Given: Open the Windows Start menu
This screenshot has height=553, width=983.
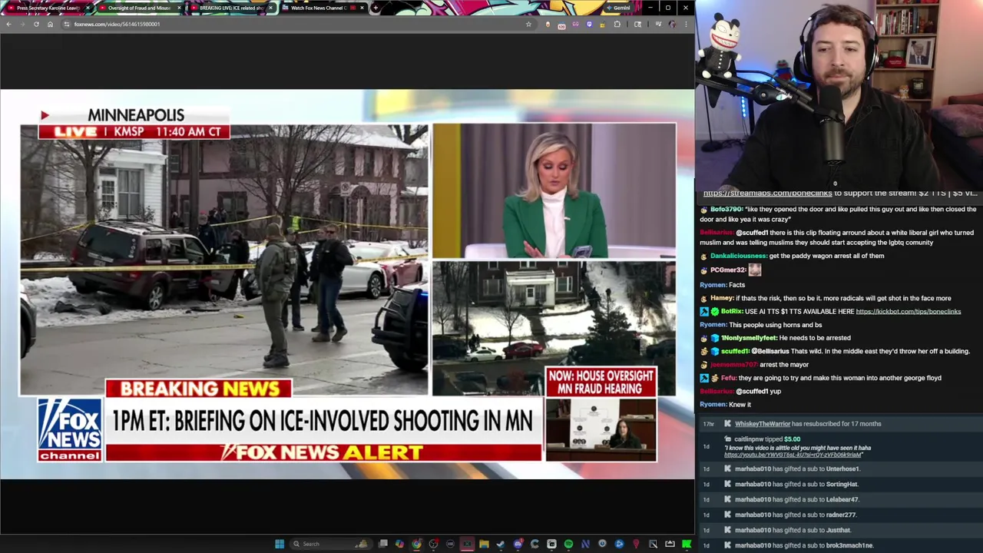Looking at the screenshot, I should (280, 544).
